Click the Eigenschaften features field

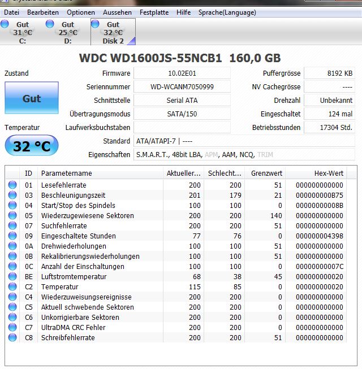click(244, 155)
